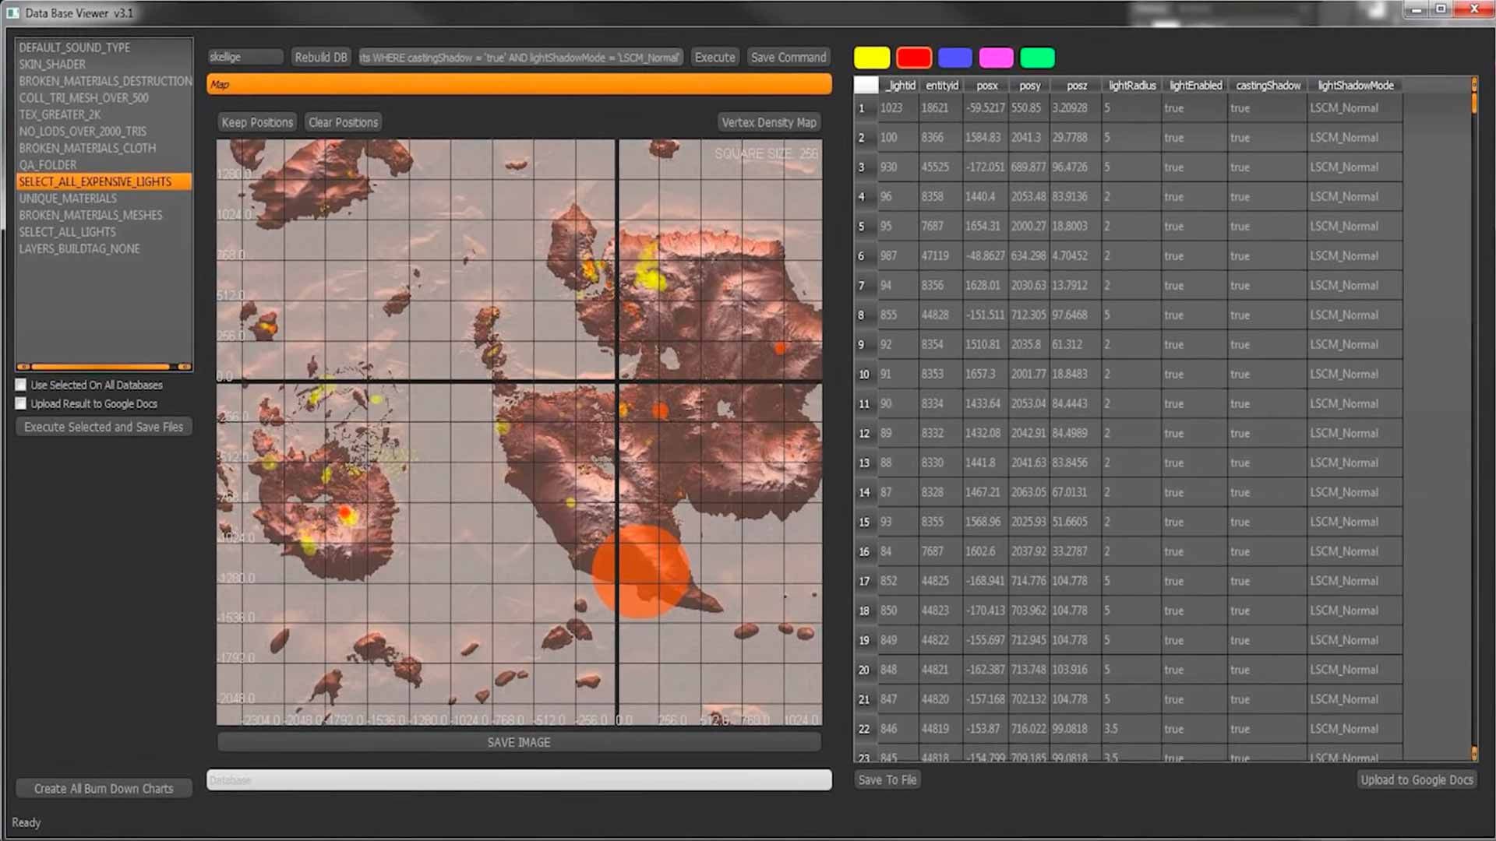Pick the magenta color swatch

(x=996, y=58)
